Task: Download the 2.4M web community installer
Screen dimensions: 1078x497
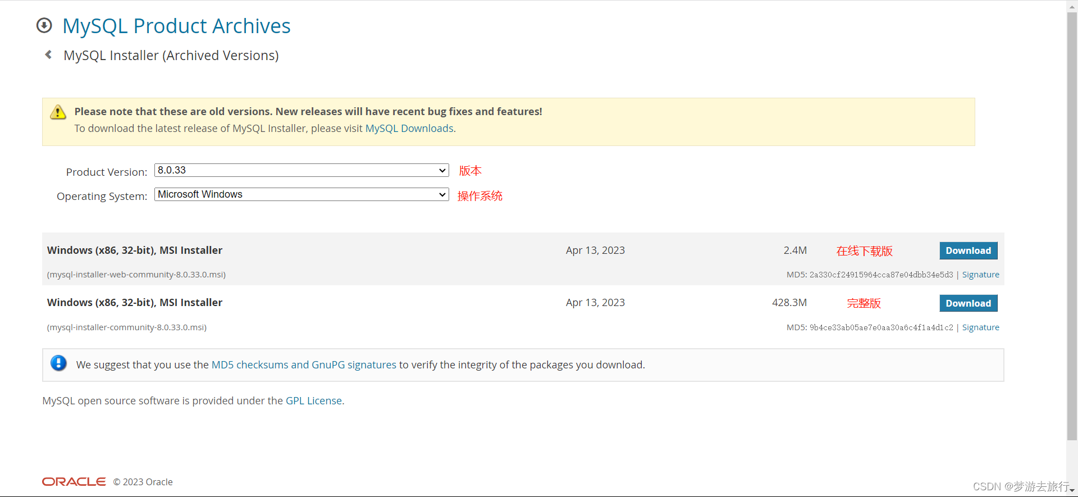Action: [968, 250]
